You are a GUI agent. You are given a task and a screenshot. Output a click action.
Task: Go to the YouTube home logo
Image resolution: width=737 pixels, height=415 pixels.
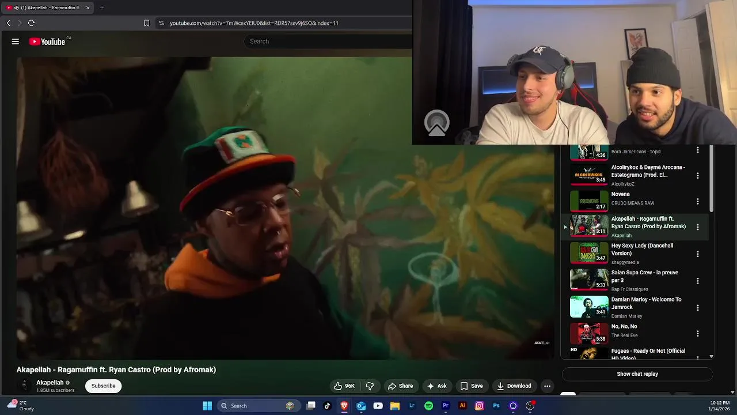[x=47, y=41]
